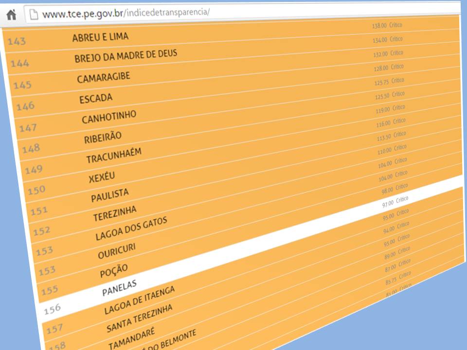Select rank number 145
The height and width of the screenshot is (350, 467).
pyautogui.click(x=22, y=85)
